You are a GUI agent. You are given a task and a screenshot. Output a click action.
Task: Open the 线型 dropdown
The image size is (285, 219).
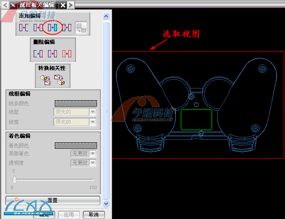(x=93, y=112)
